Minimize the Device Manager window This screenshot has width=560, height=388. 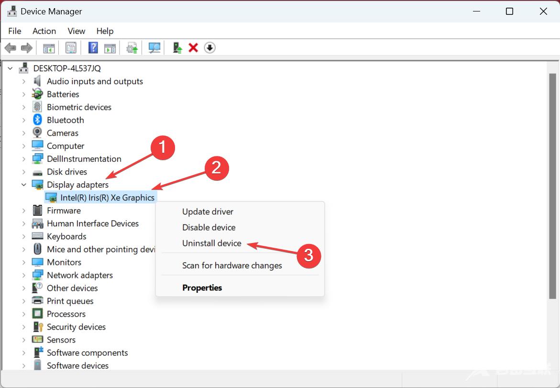[x=476, y=11]
